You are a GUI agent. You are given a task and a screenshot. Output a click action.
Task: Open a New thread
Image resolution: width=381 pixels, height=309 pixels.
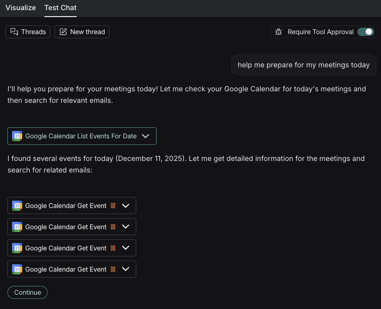[82, 31]
